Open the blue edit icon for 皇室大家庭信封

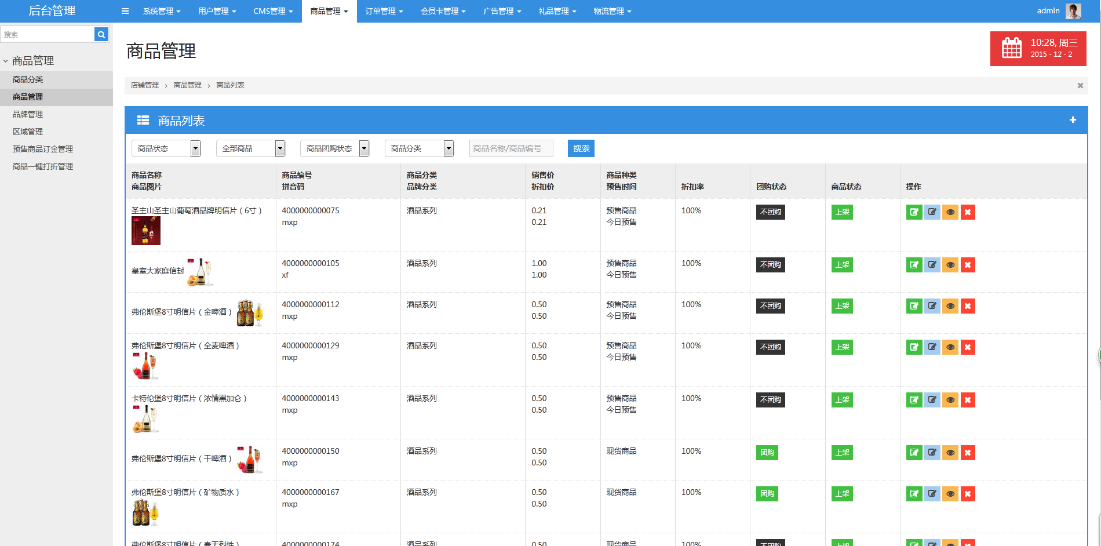932,265
